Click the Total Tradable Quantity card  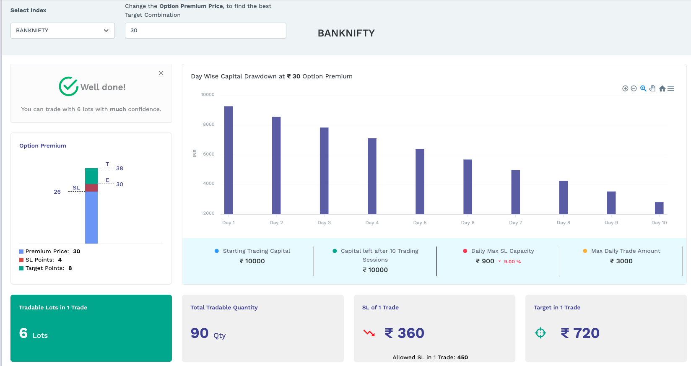262,328
